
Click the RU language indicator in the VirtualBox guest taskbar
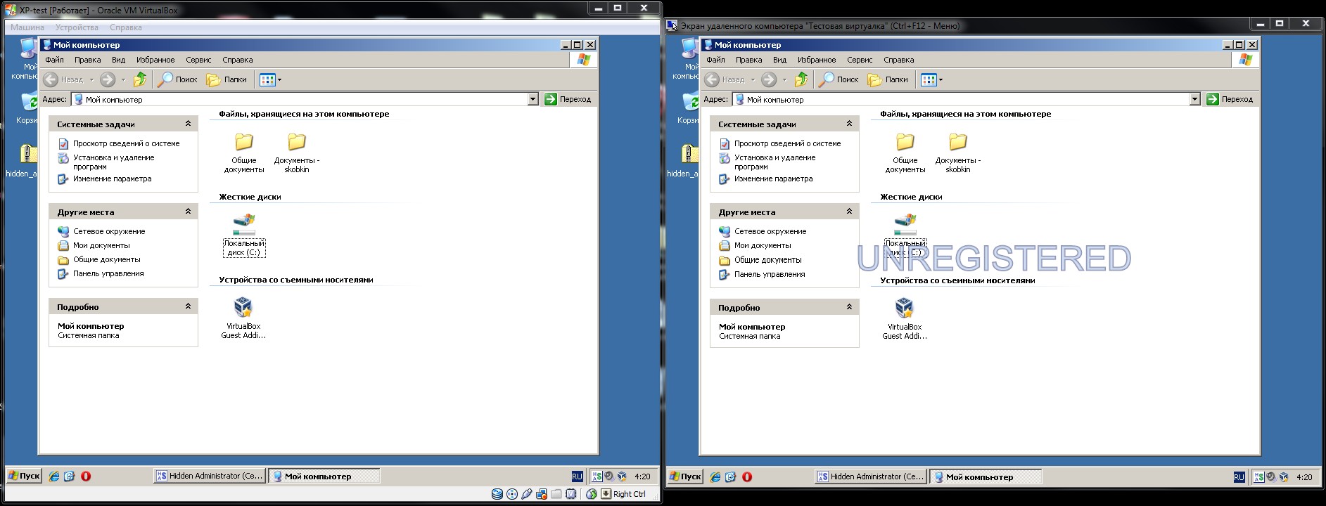[x=577, y=476]
